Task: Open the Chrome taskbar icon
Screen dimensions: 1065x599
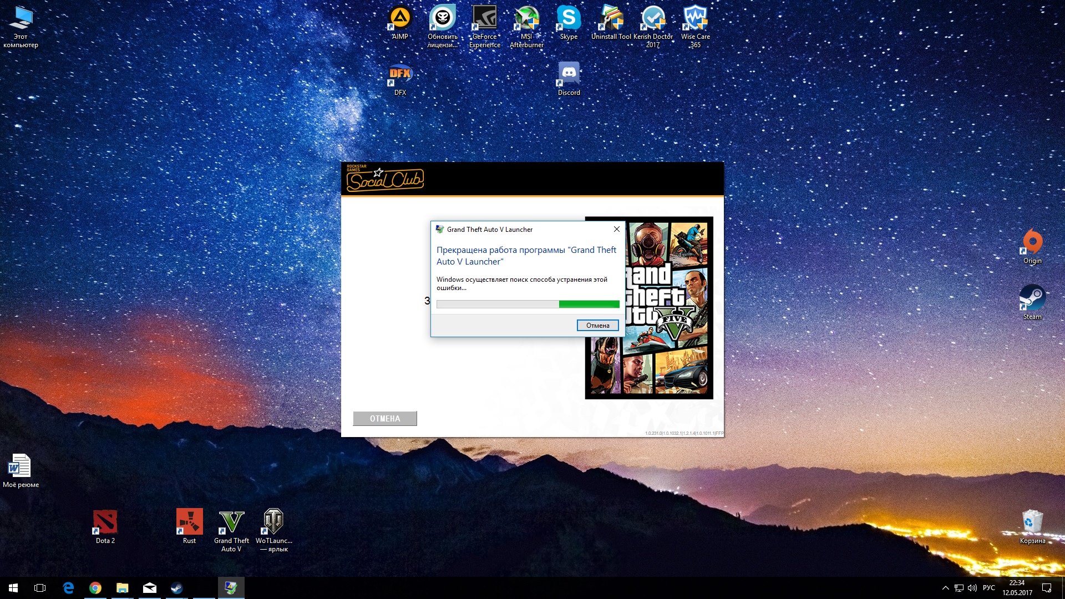Action: coord(95,588)
